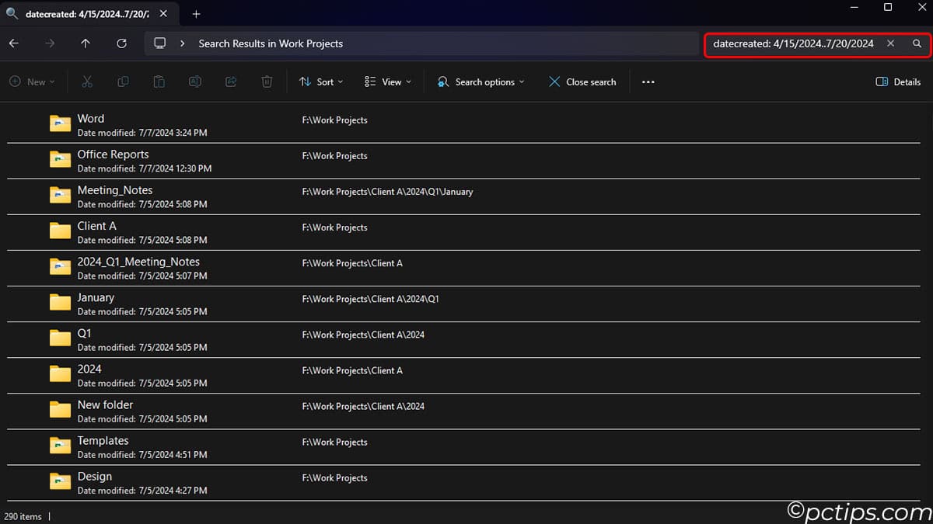The image size is (933, 524).
Task: Clear the search query with the X icon
Action: (890, 44)
